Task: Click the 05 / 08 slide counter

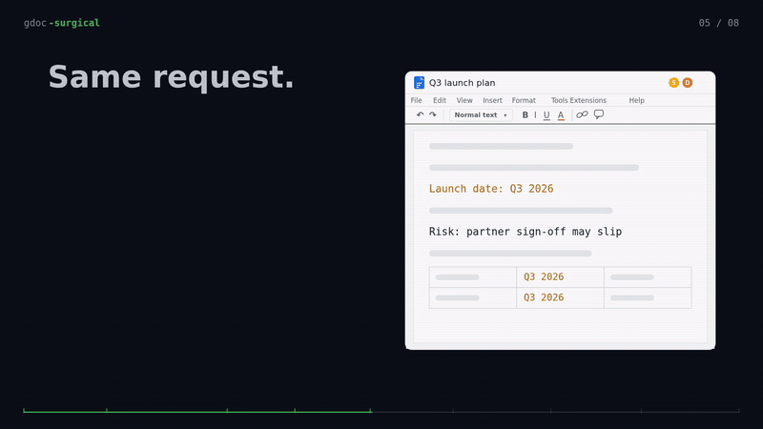Action: coord(719,23)
